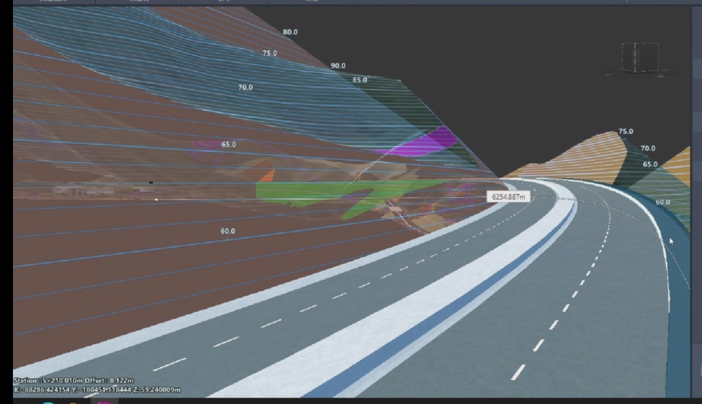Viewport: 702px width, 404px height.
Task: Click the 85.0 contour elevation label
Action: point(360,80)
